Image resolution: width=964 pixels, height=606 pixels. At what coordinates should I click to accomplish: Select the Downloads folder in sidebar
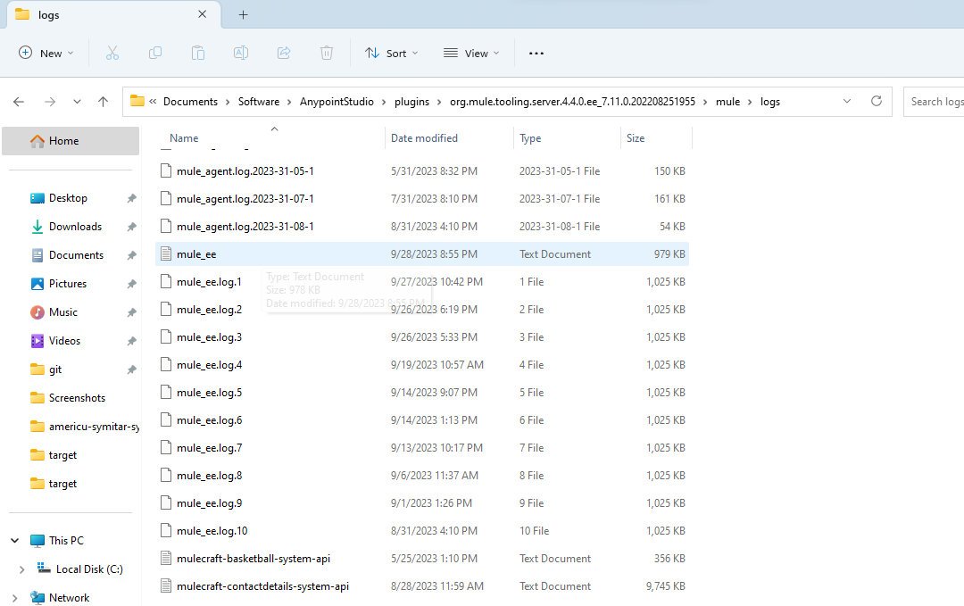coord(75,227)
